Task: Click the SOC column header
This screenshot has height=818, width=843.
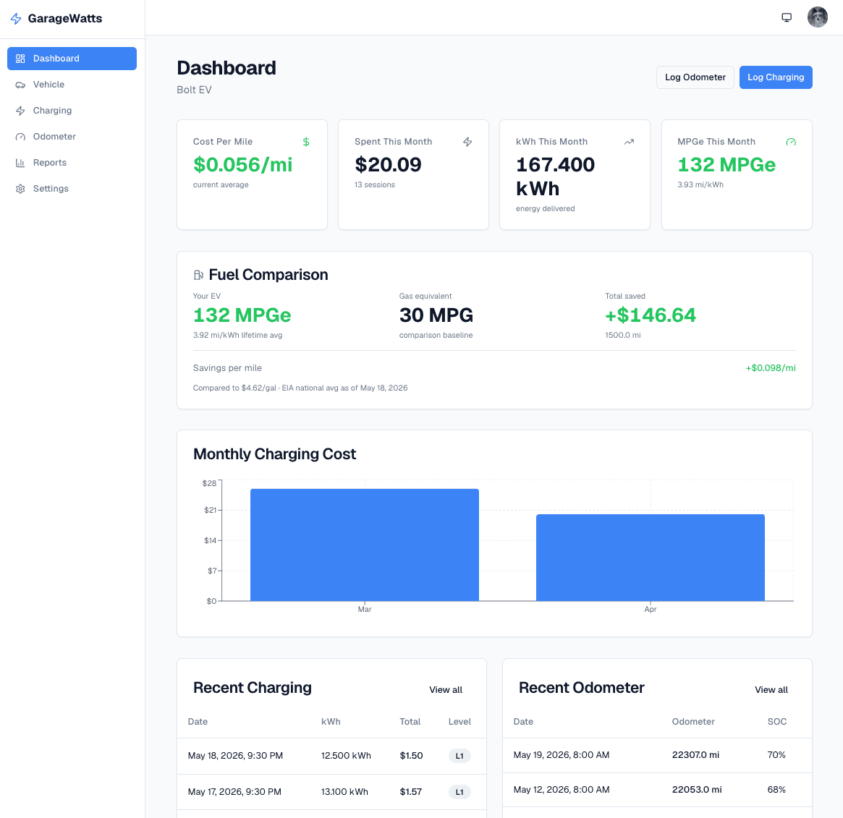Action: click(x=777, y=722)
